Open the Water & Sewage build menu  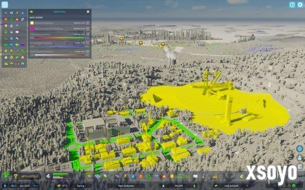pyautogui.click(x=133, y=176)
